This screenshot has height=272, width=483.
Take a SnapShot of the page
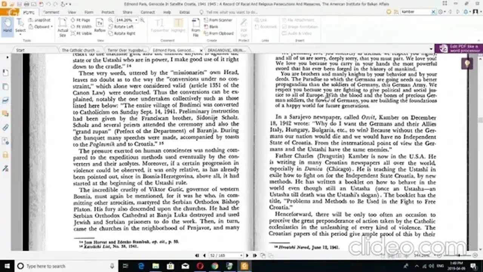(39, 20)
